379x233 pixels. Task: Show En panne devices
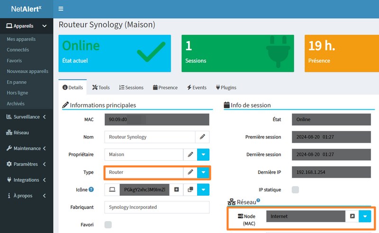point(17,82)
